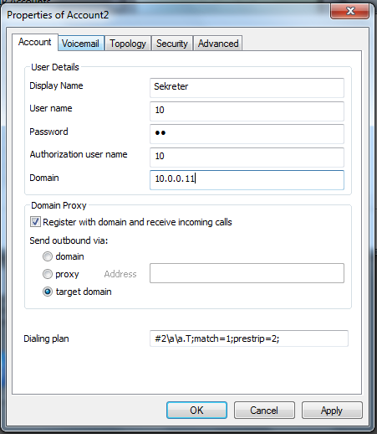Uncheck Register with domain and receive incoming calls
The image size is (377, 434).
click(35, 222)
